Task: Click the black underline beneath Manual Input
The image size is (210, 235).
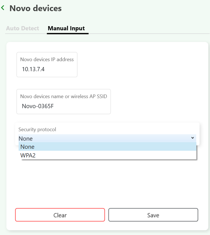Action: [x=68, y=33]
